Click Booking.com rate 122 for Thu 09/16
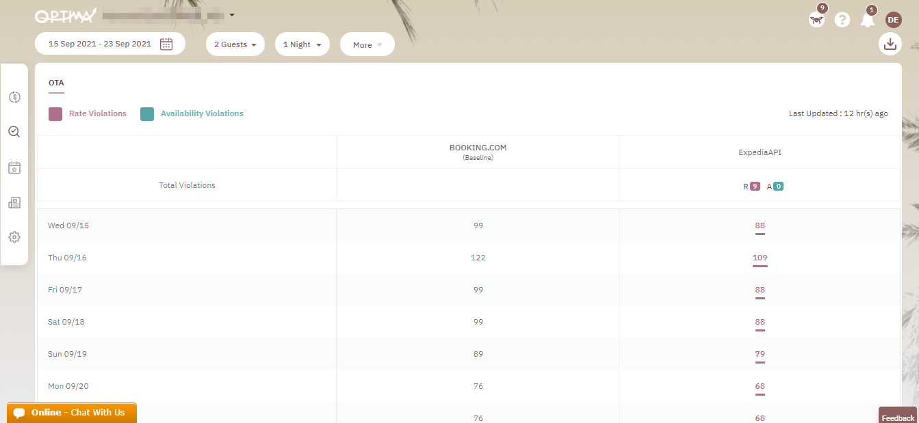The height and width of the screenshot is (423, 919). (x=478, y=258)
